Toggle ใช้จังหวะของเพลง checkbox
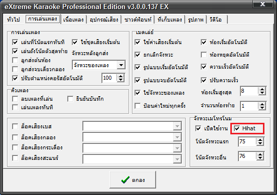 137,93
